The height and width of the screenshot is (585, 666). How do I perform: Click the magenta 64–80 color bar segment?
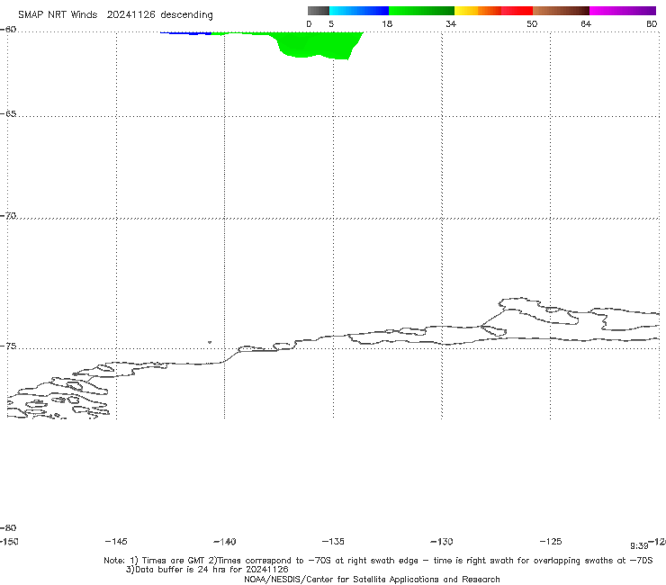point(623,11)
